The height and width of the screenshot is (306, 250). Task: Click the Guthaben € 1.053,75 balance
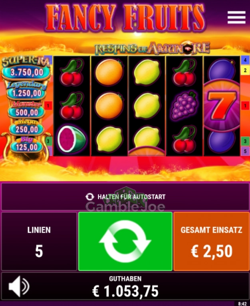click(125, 287)
